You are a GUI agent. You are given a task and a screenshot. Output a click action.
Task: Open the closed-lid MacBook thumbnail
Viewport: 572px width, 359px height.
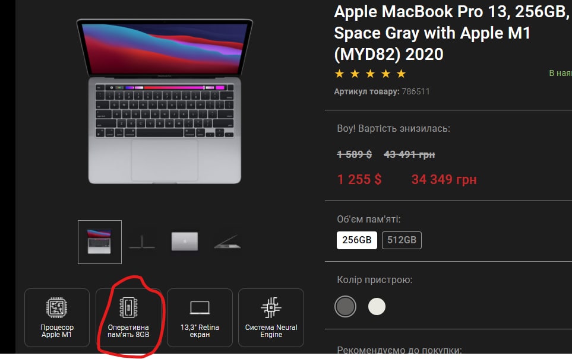[x=185, y=242]
